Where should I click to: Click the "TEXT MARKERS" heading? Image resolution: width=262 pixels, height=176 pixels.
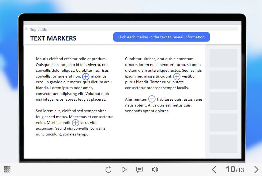53,38
